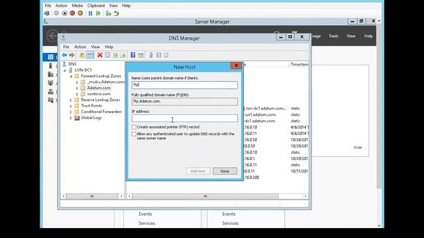The image size is (424, 238).
Task: Open the Tools menu in Server Manager
Action: coord(333,36)
